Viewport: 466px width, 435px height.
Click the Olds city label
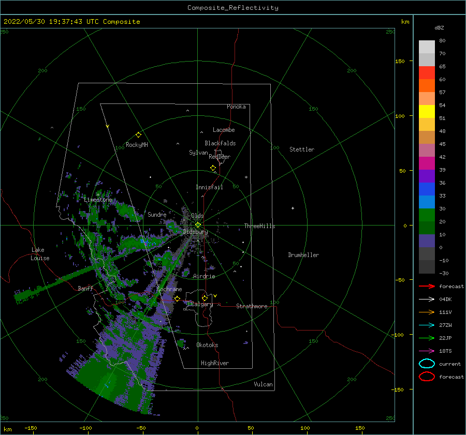197,215
